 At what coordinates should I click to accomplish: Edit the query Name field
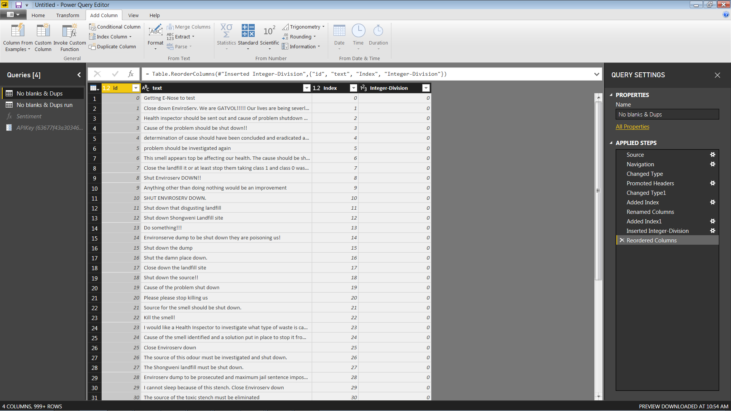[x=667, y=115]
